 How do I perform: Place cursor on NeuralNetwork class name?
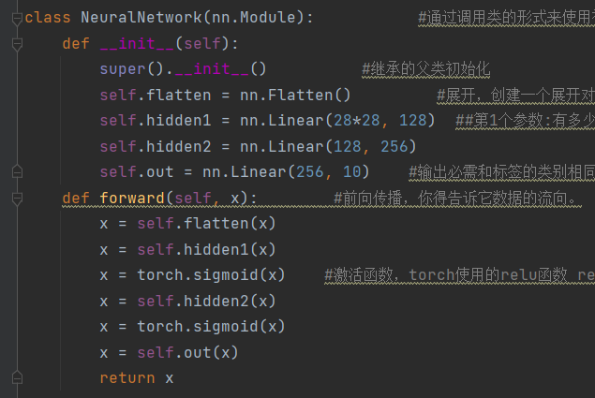coord(141,18)
